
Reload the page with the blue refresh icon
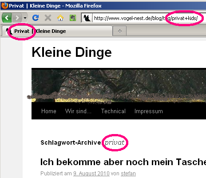tap(36, 18)
